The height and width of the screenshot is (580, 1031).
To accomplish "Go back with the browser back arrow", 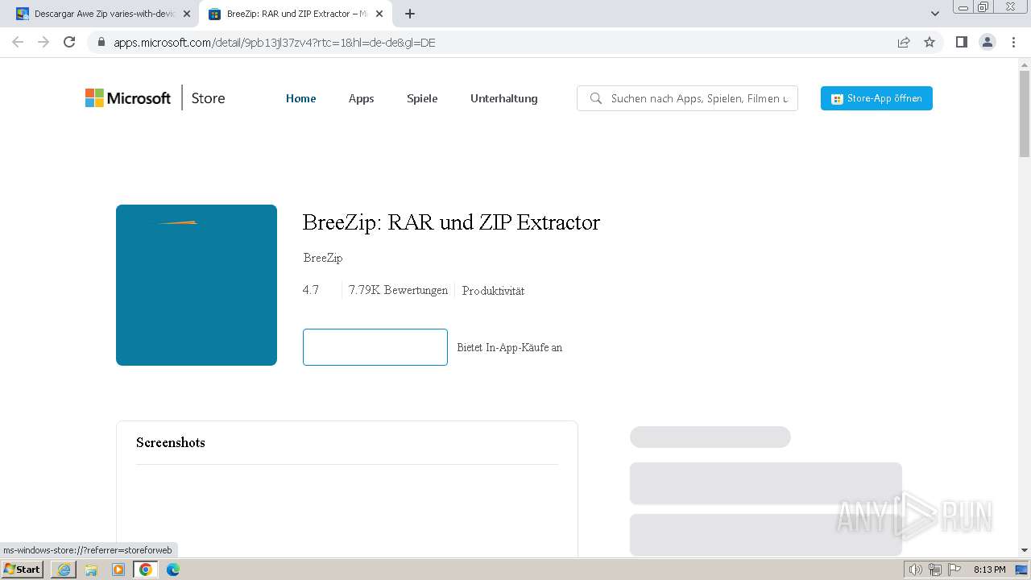I will tap(18, 42).
